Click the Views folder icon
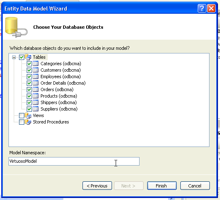Image resolution: width=220 pixels, height=200 pixels. point(28,115)
